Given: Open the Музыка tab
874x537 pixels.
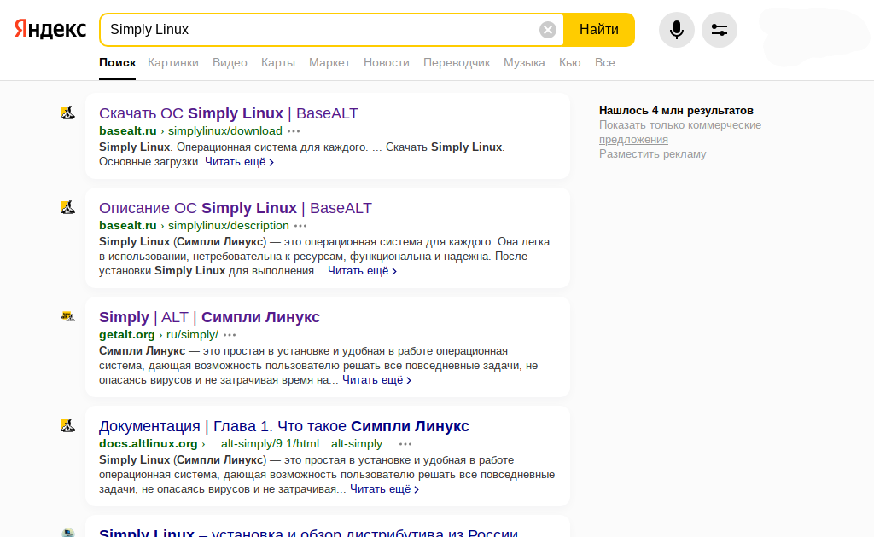Looking at the screenshot, I should pyautogui.click(x=524, y=63).
